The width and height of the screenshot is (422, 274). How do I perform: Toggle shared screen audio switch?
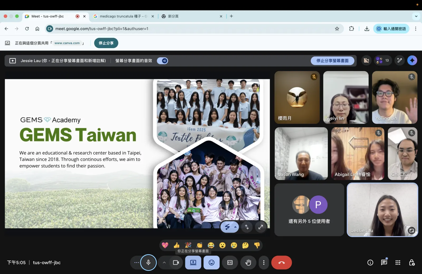(162, 61)
